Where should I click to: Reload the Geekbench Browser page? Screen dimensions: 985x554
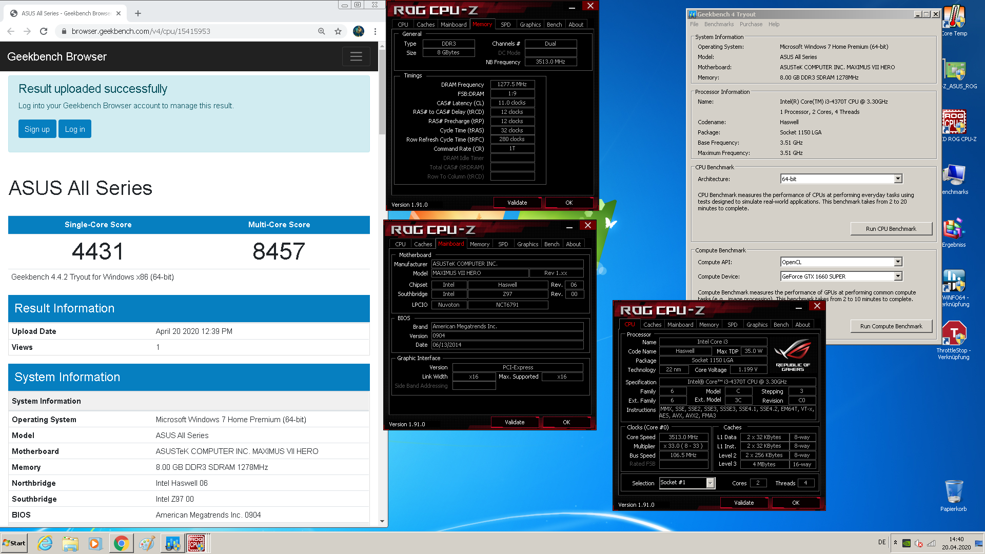point(44,31)
